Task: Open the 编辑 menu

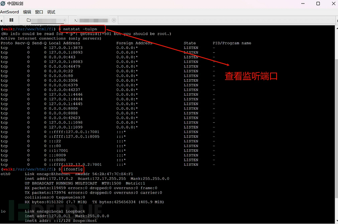Action: 27,12
